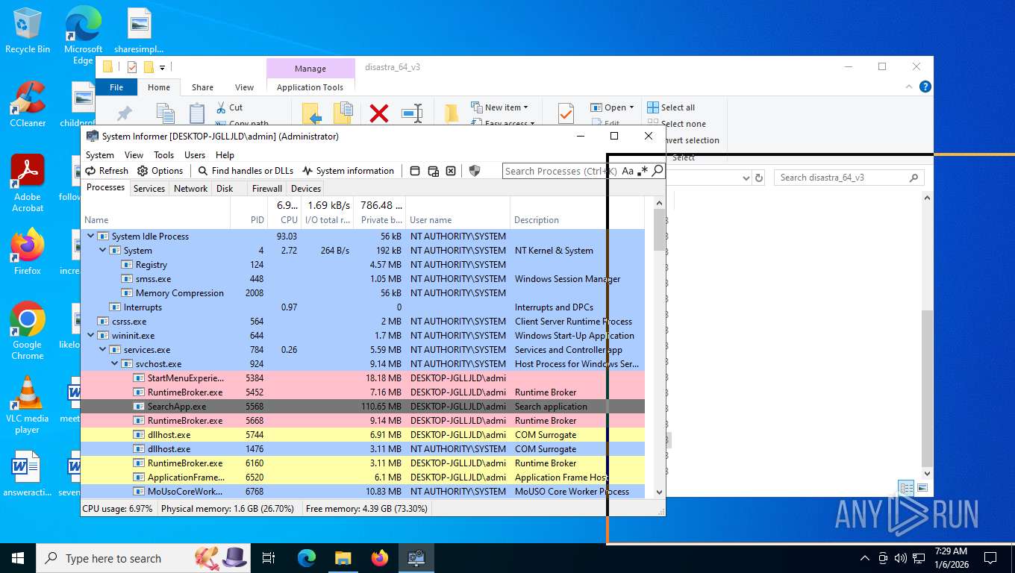Collapse the Explorer ribbon with chevron
The image size is (1015, 573).
910,87
